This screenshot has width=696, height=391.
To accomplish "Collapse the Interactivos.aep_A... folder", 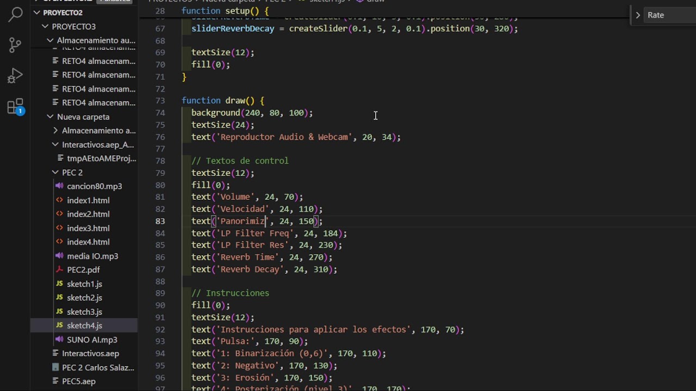I will pos(55,144).
